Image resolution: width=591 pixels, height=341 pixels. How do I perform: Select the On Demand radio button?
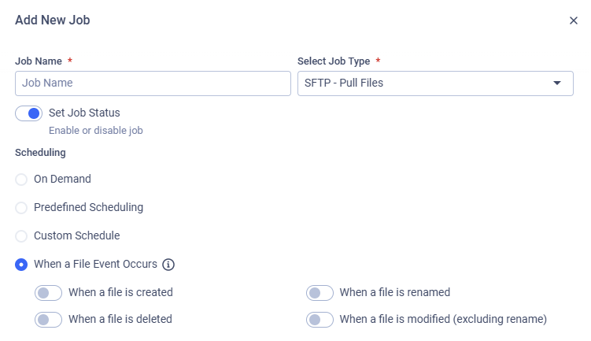pyautogui.click(x=21, y=180)
